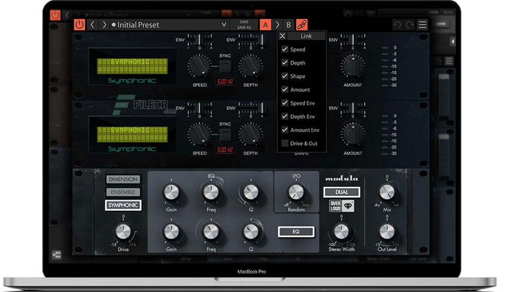This screenshot has height=292, width=505.
Task: Go to next preset arrow
Action: click(x=104, y=25)
